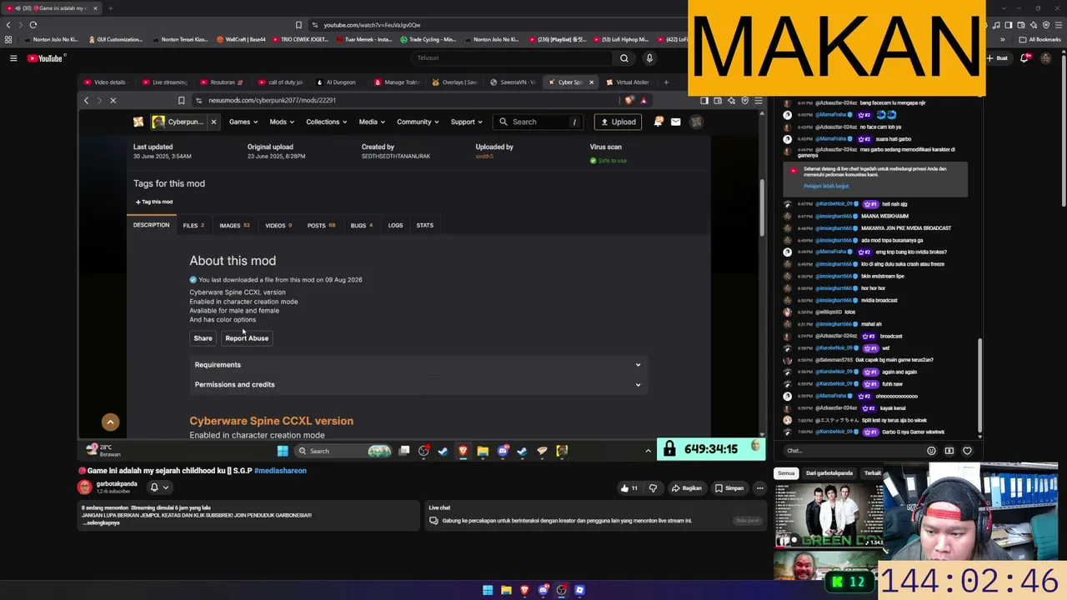Expand Permissions and credits section

[418, 385]
